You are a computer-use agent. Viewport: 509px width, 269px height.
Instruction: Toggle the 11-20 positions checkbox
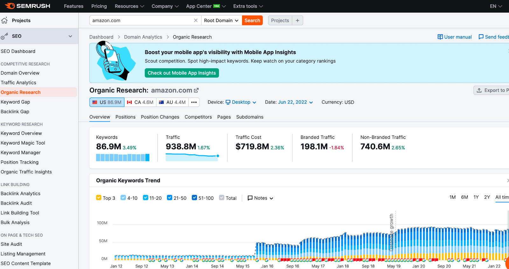145,198
